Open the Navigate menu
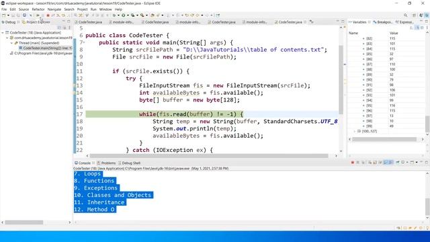This screenshot has width=430, height=242. click(x=54, y=9)
